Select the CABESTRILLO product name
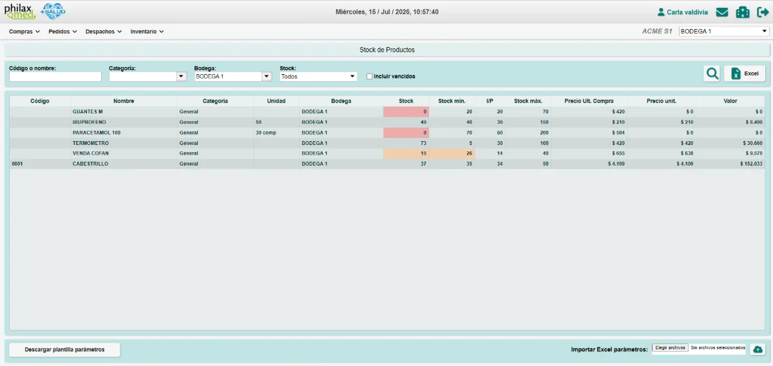This screenshot has width=773, height=366. click(x=91, y=164)
